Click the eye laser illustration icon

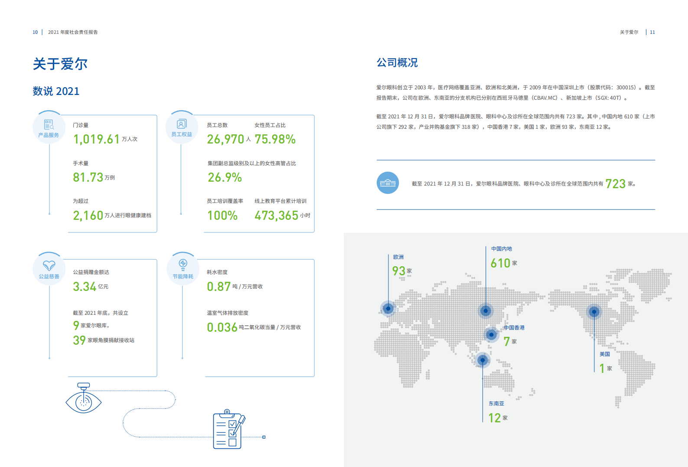click(x=84, y=398)
